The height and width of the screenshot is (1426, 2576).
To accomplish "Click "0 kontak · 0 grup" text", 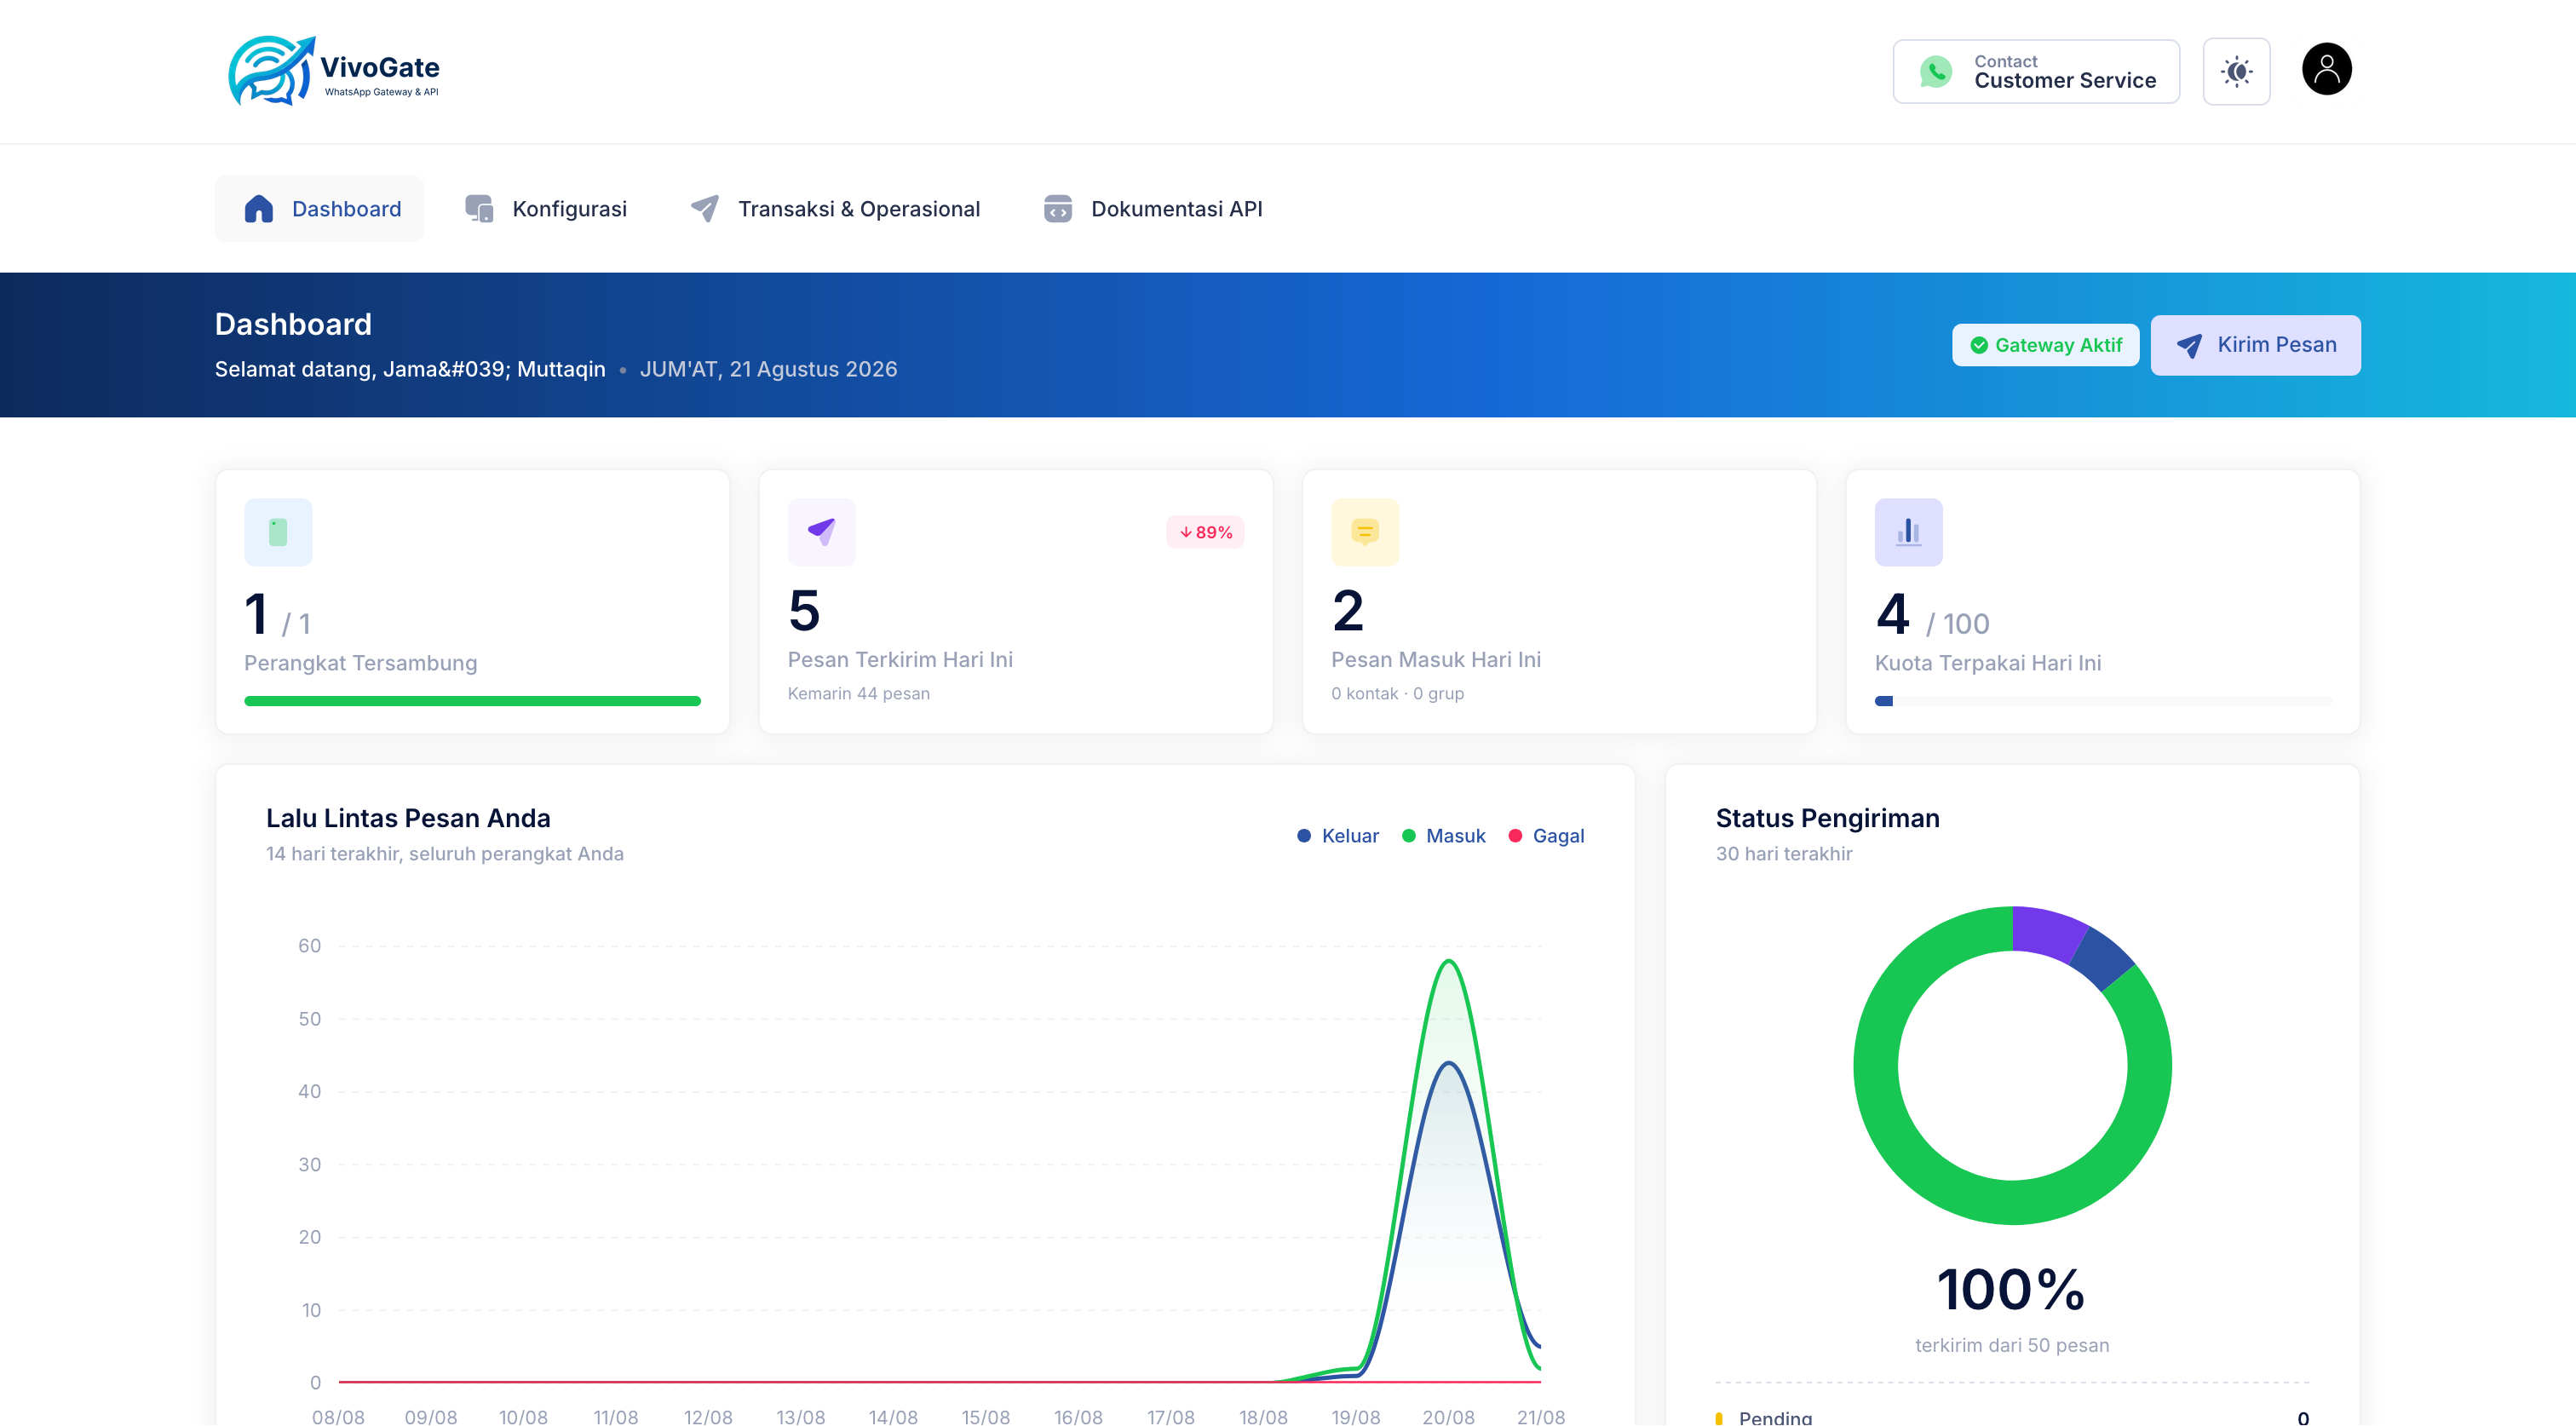I will tap(1397, 693).
